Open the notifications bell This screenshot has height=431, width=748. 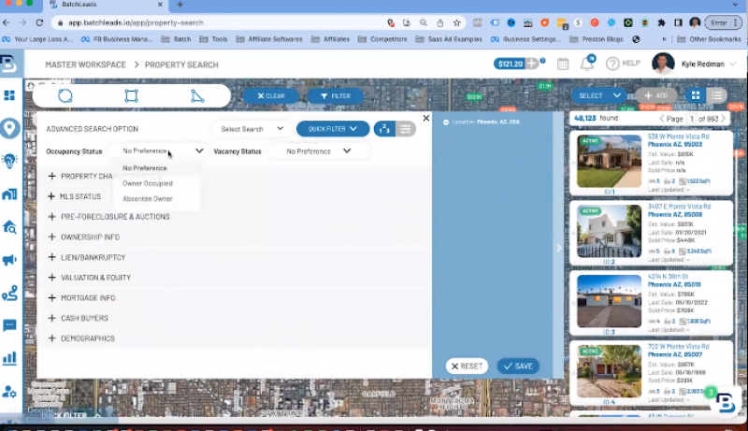(x=587, y=64)
